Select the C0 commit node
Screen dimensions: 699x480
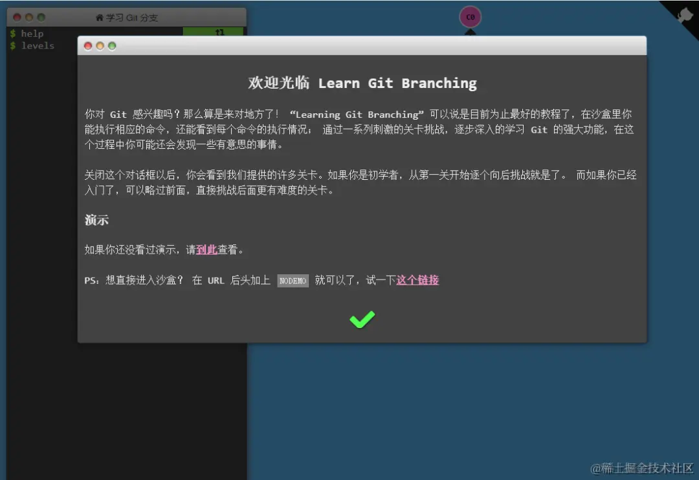coord(470,17)
